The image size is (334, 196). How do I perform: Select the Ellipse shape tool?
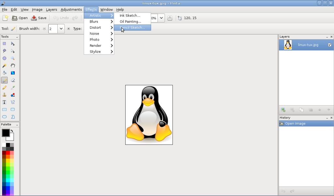[4, 117]
